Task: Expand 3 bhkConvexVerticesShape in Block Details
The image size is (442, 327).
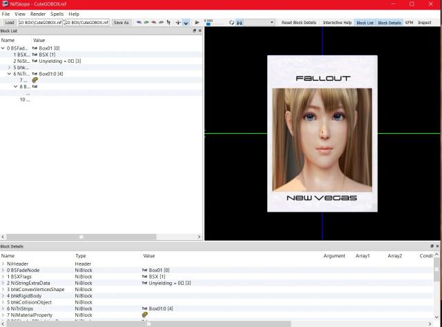Action: click(3, 290)
